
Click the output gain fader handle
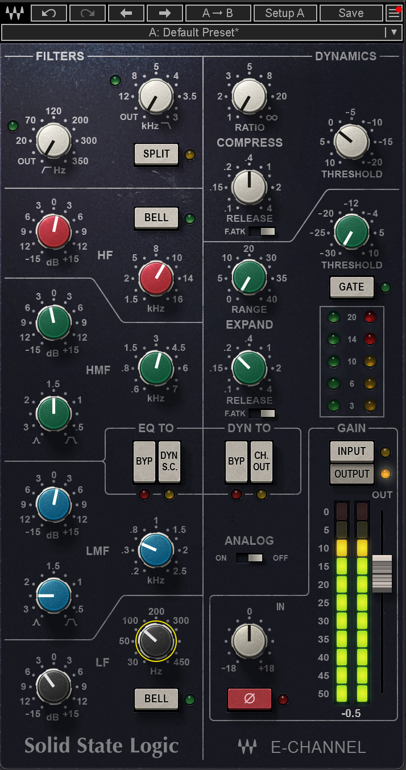pyautogui.click(x=382, y=573)
